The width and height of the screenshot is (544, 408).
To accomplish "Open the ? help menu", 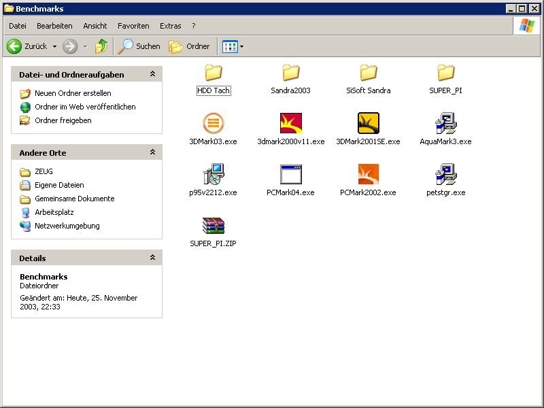I will 194,26.
